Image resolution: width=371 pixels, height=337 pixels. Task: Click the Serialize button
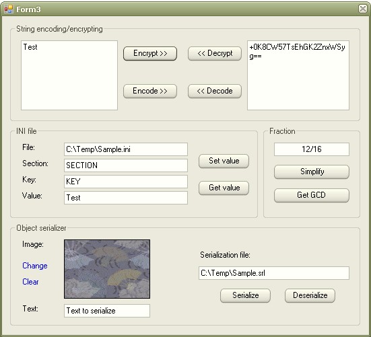point(245,295)
